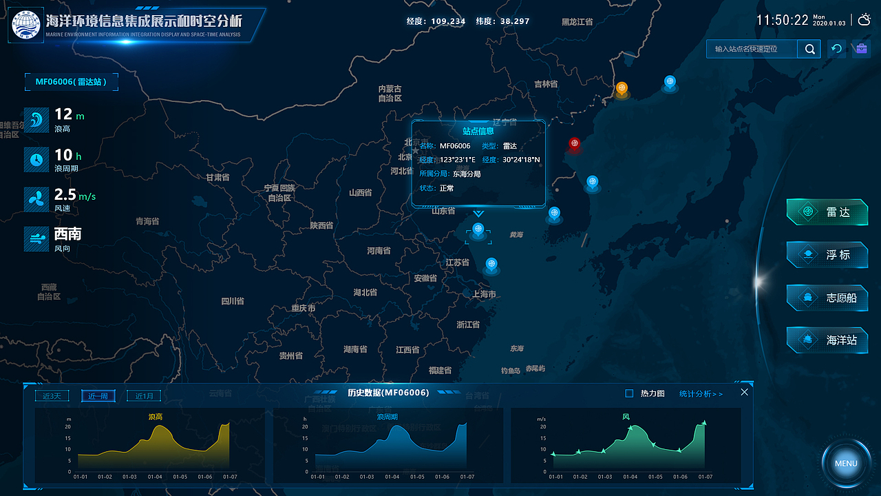The width and height of the screenshot is (881, 496).
Task: Click the 站点信息 popup title
Action: tap(478, 130)
